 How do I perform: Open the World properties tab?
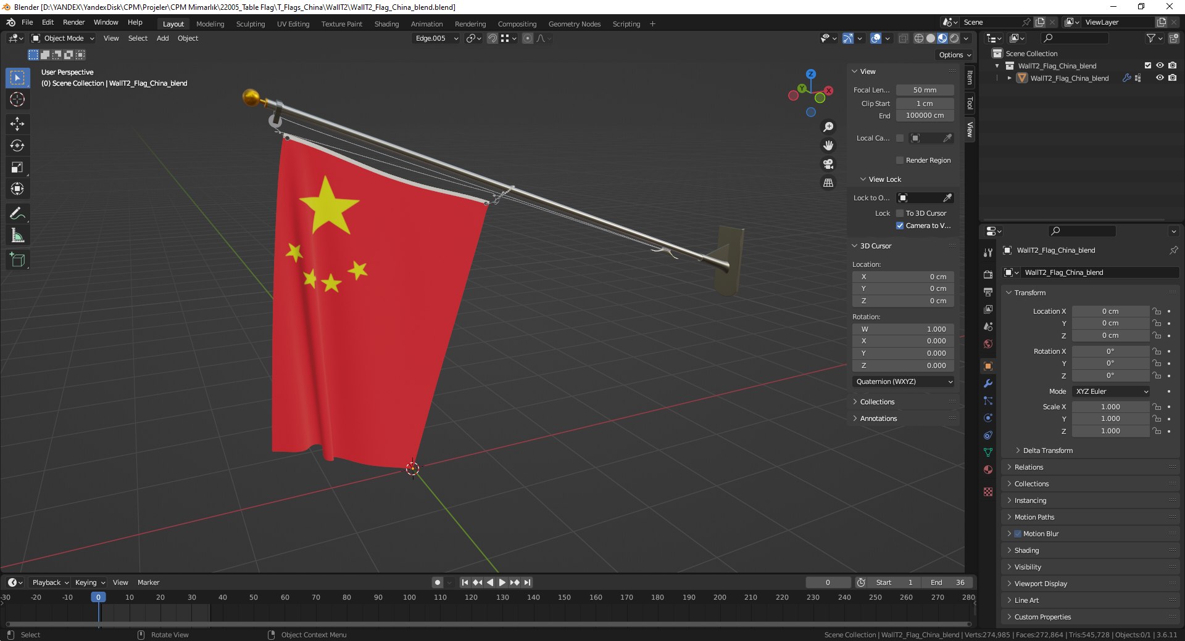pos(988,344)
